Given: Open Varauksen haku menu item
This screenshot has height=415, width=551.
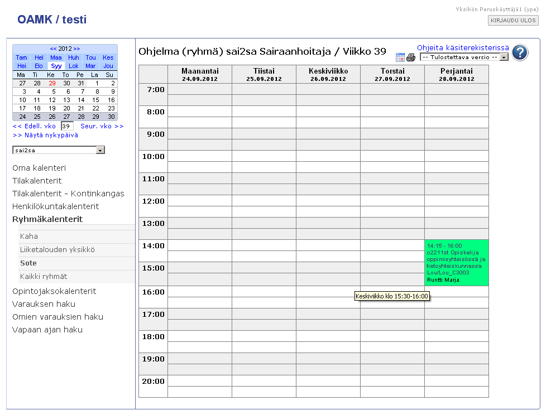Looking at the screenshot, I should 44,304.
